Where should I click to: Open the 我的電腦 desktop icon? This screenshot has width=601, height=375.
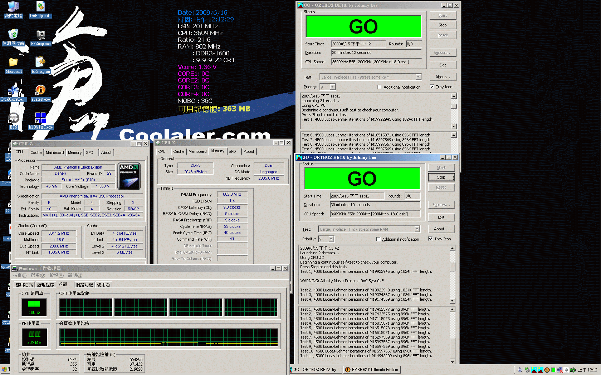[x=13, y=10]
